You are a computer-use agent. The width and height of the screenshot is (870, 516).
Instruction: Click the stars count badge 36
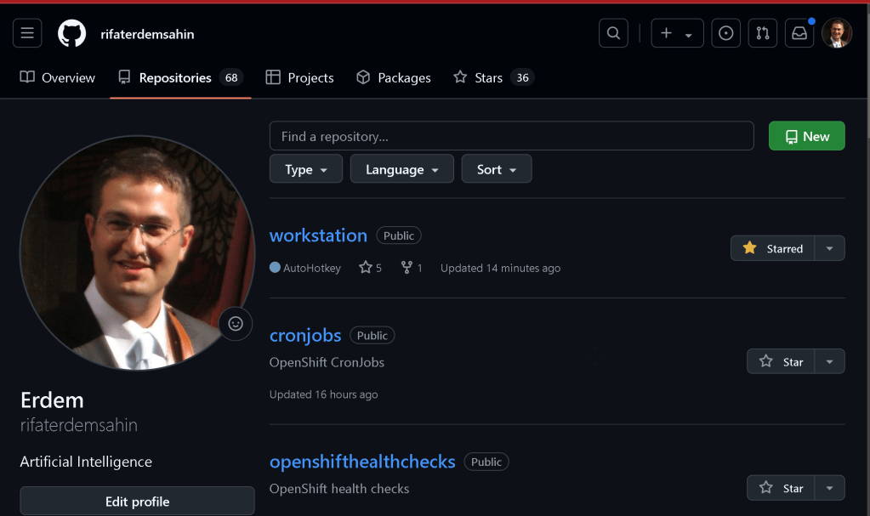(x=523, y=77)
